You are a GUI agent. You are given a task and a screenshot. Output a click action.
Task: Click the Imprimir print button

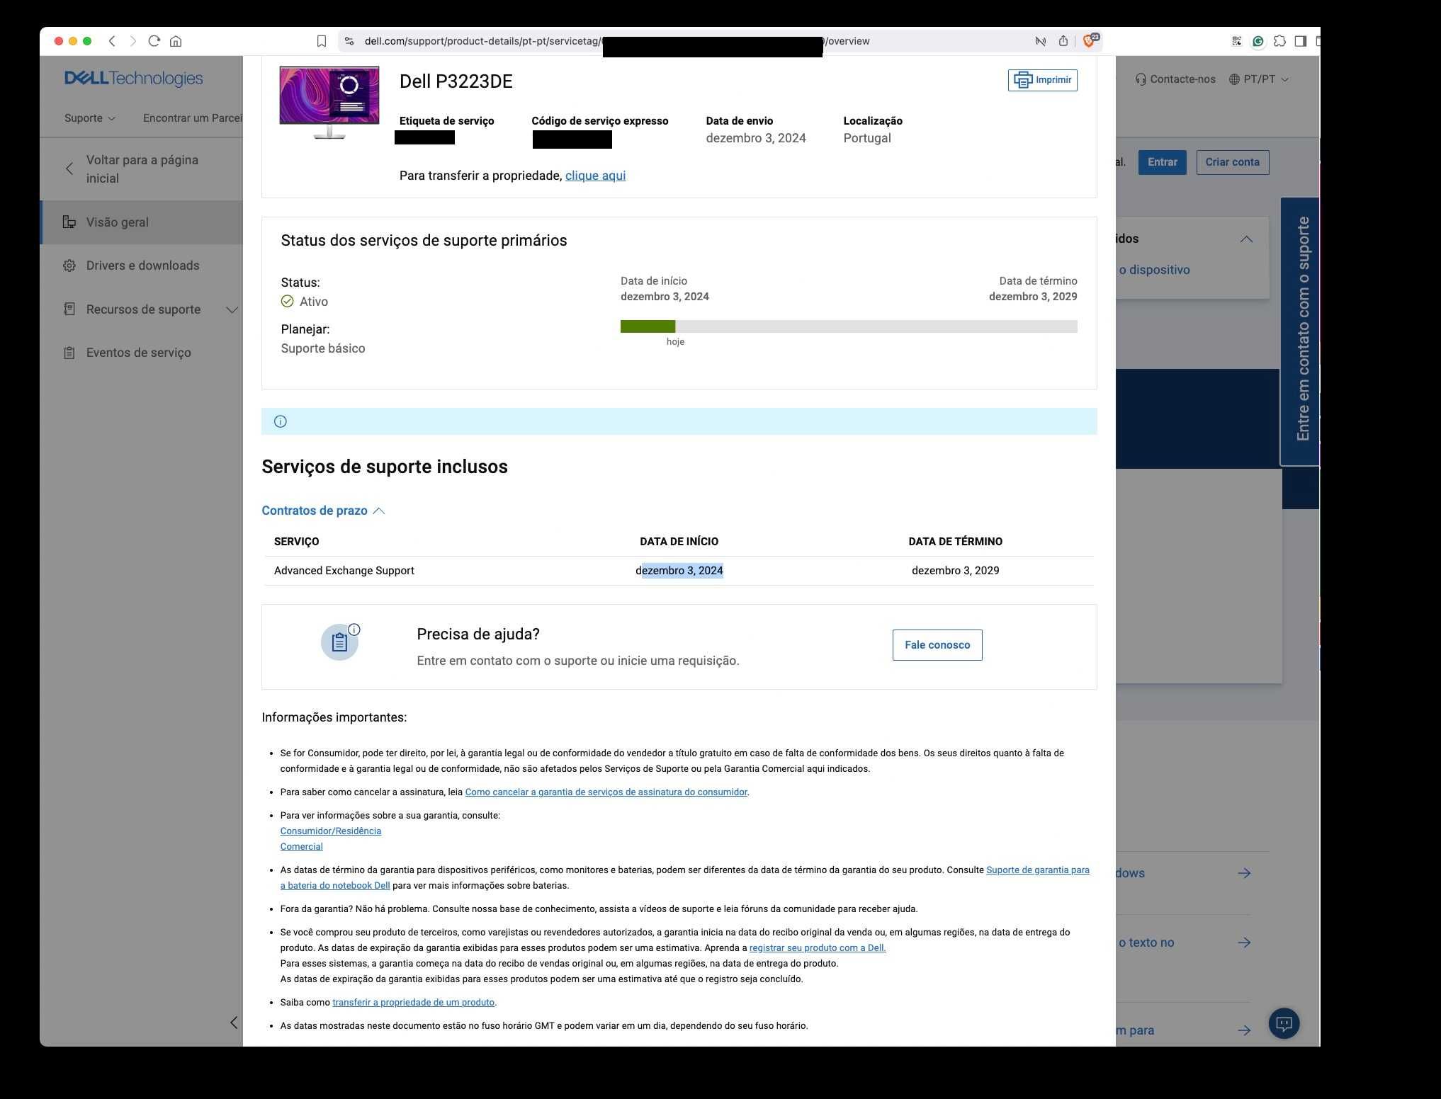pyautogui.click(x=1042, y=80)
